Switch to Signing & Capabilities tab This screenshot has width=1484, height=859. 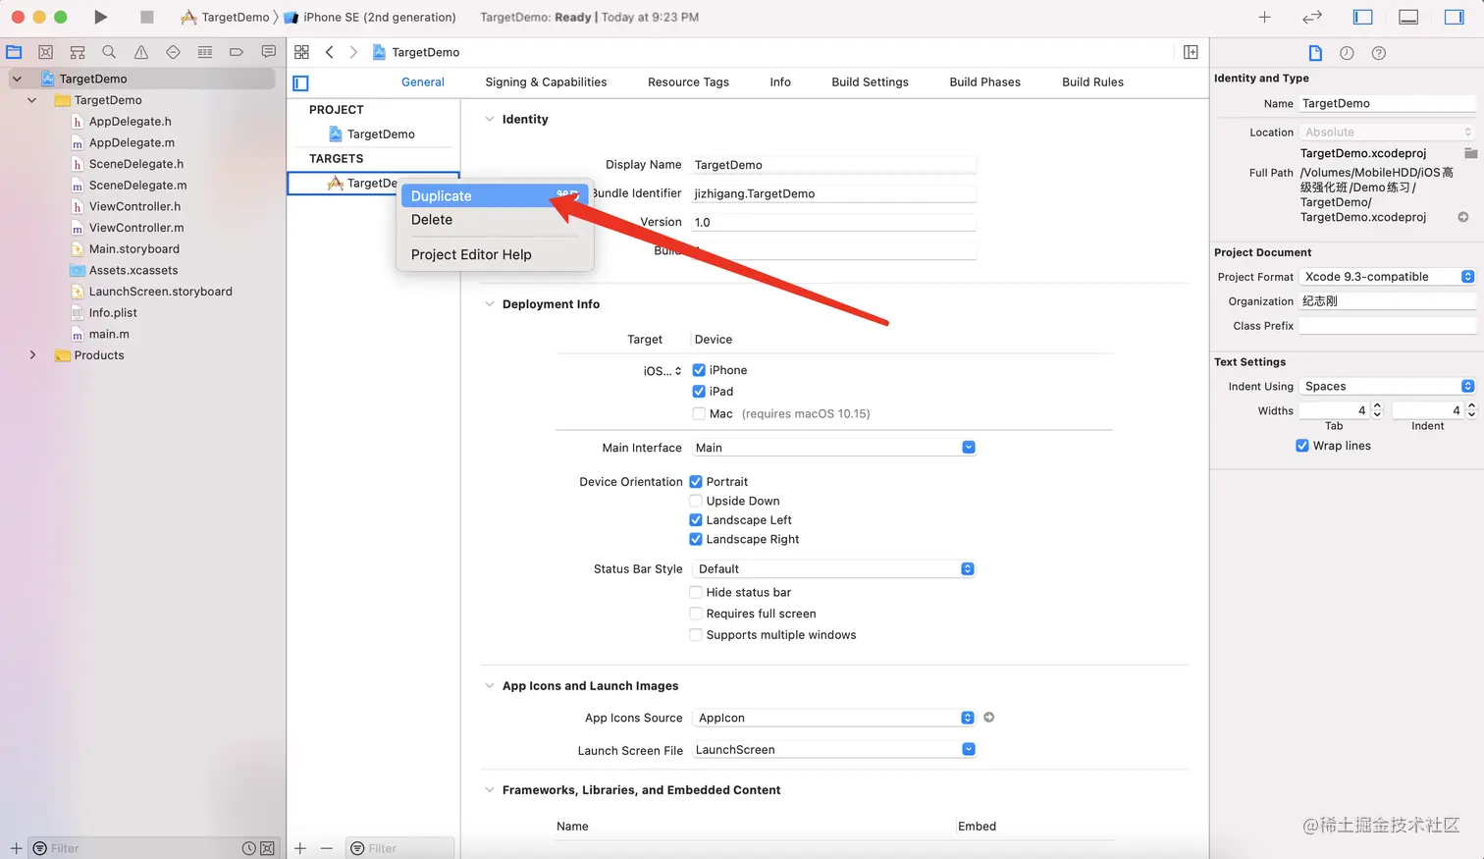click(x=546, y=82)
